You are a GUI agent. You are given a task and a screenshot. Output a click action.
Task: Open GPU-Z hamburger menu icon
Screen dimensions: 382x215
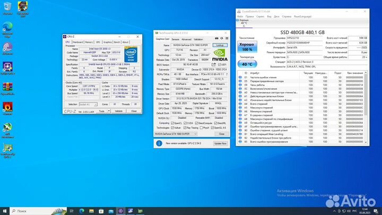pyautogui.click(x=227, y=39)
